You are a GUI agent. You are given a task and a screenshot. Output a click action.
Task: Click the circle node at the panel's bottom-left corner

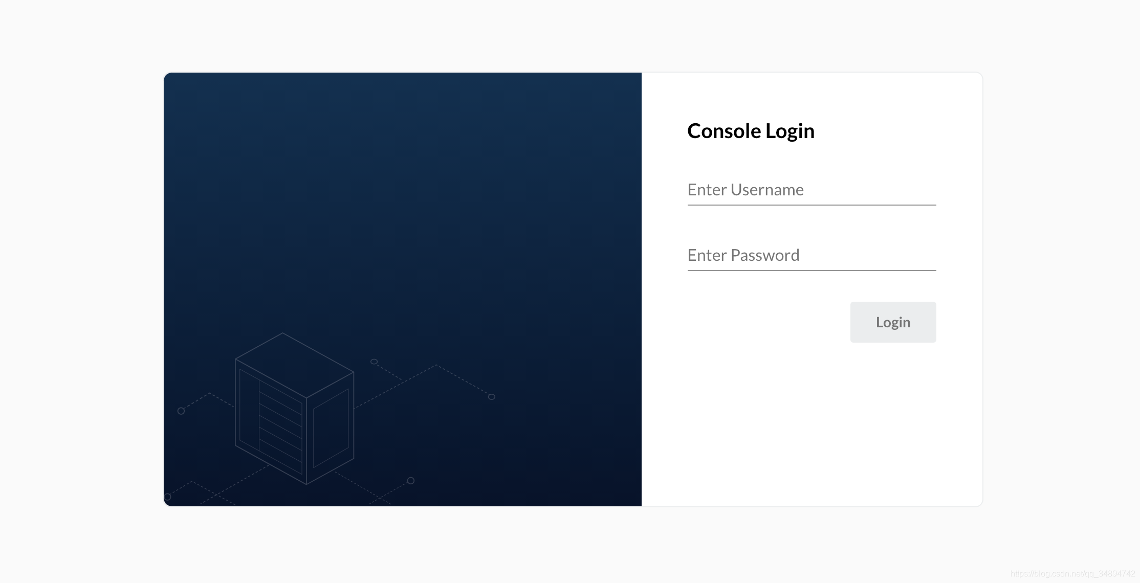[x=167, y=497]
